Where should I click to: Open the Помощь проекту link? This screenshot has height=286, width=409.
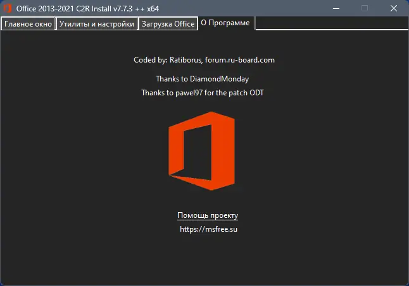208,215
